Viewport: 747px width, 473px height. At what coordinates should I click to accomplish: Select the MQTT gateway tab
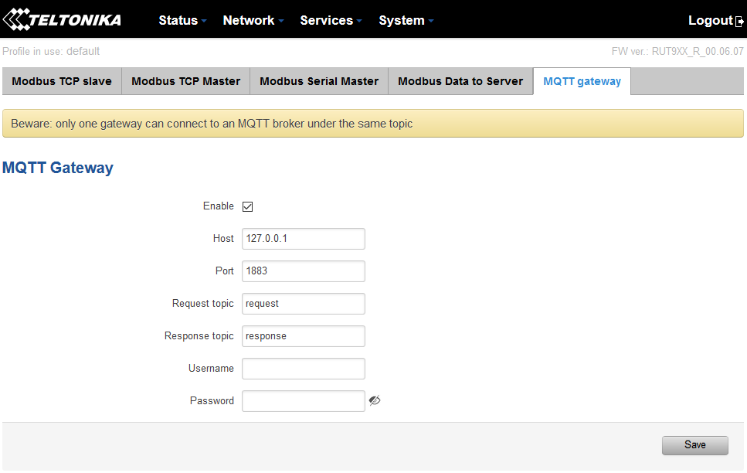point(582,81)
